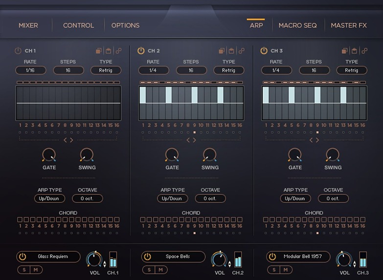Shift CH 3 sequence right with arrow
Viewport: 383px width, 280px height.
tap(317, 140)
